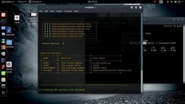Viewport: 185px width, 104px height.
Task: Open the orange Firefox icon in dock
Action: click(x=3, y=15)
